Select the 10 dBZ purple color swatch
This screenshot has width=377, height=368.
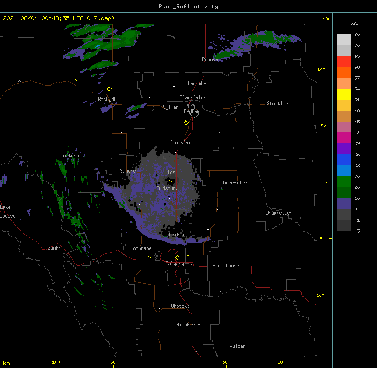(x=344, y=204)
